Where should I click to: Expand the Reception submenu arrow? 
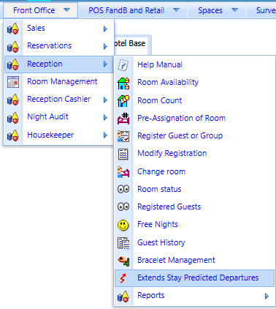pyautogui.click(x=105, y=64)
